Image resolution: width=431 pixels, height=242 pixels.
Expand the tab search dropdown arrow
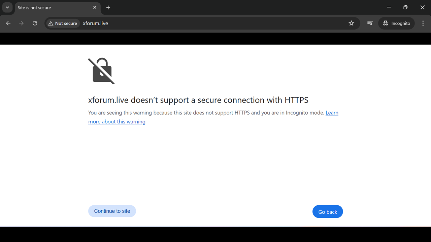7,7
